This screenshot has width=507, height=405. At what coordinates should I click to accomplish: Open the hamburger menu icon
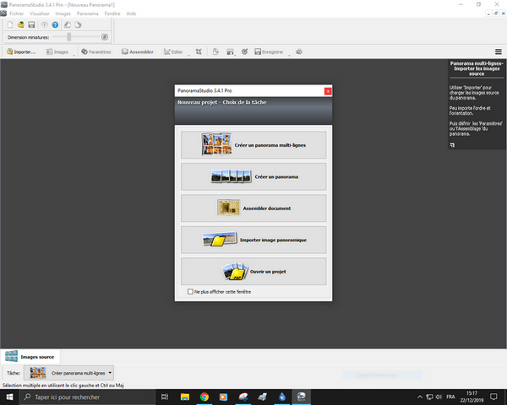(x=499, y=51)
